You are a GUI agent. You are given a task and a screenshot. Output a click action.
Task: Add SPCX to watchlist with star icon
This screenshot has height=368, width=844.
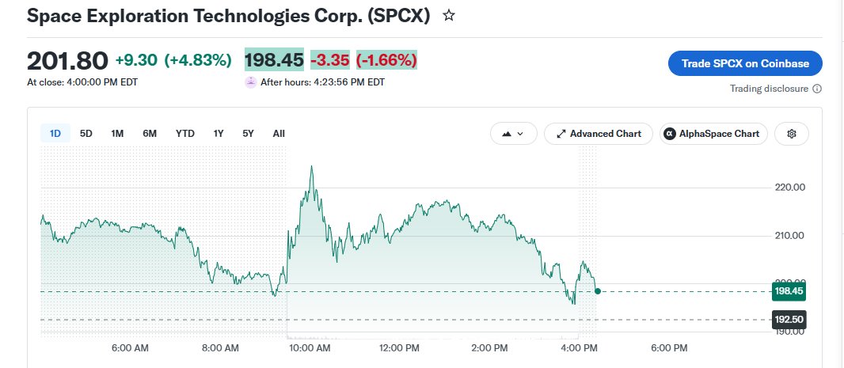click(448, 16)
